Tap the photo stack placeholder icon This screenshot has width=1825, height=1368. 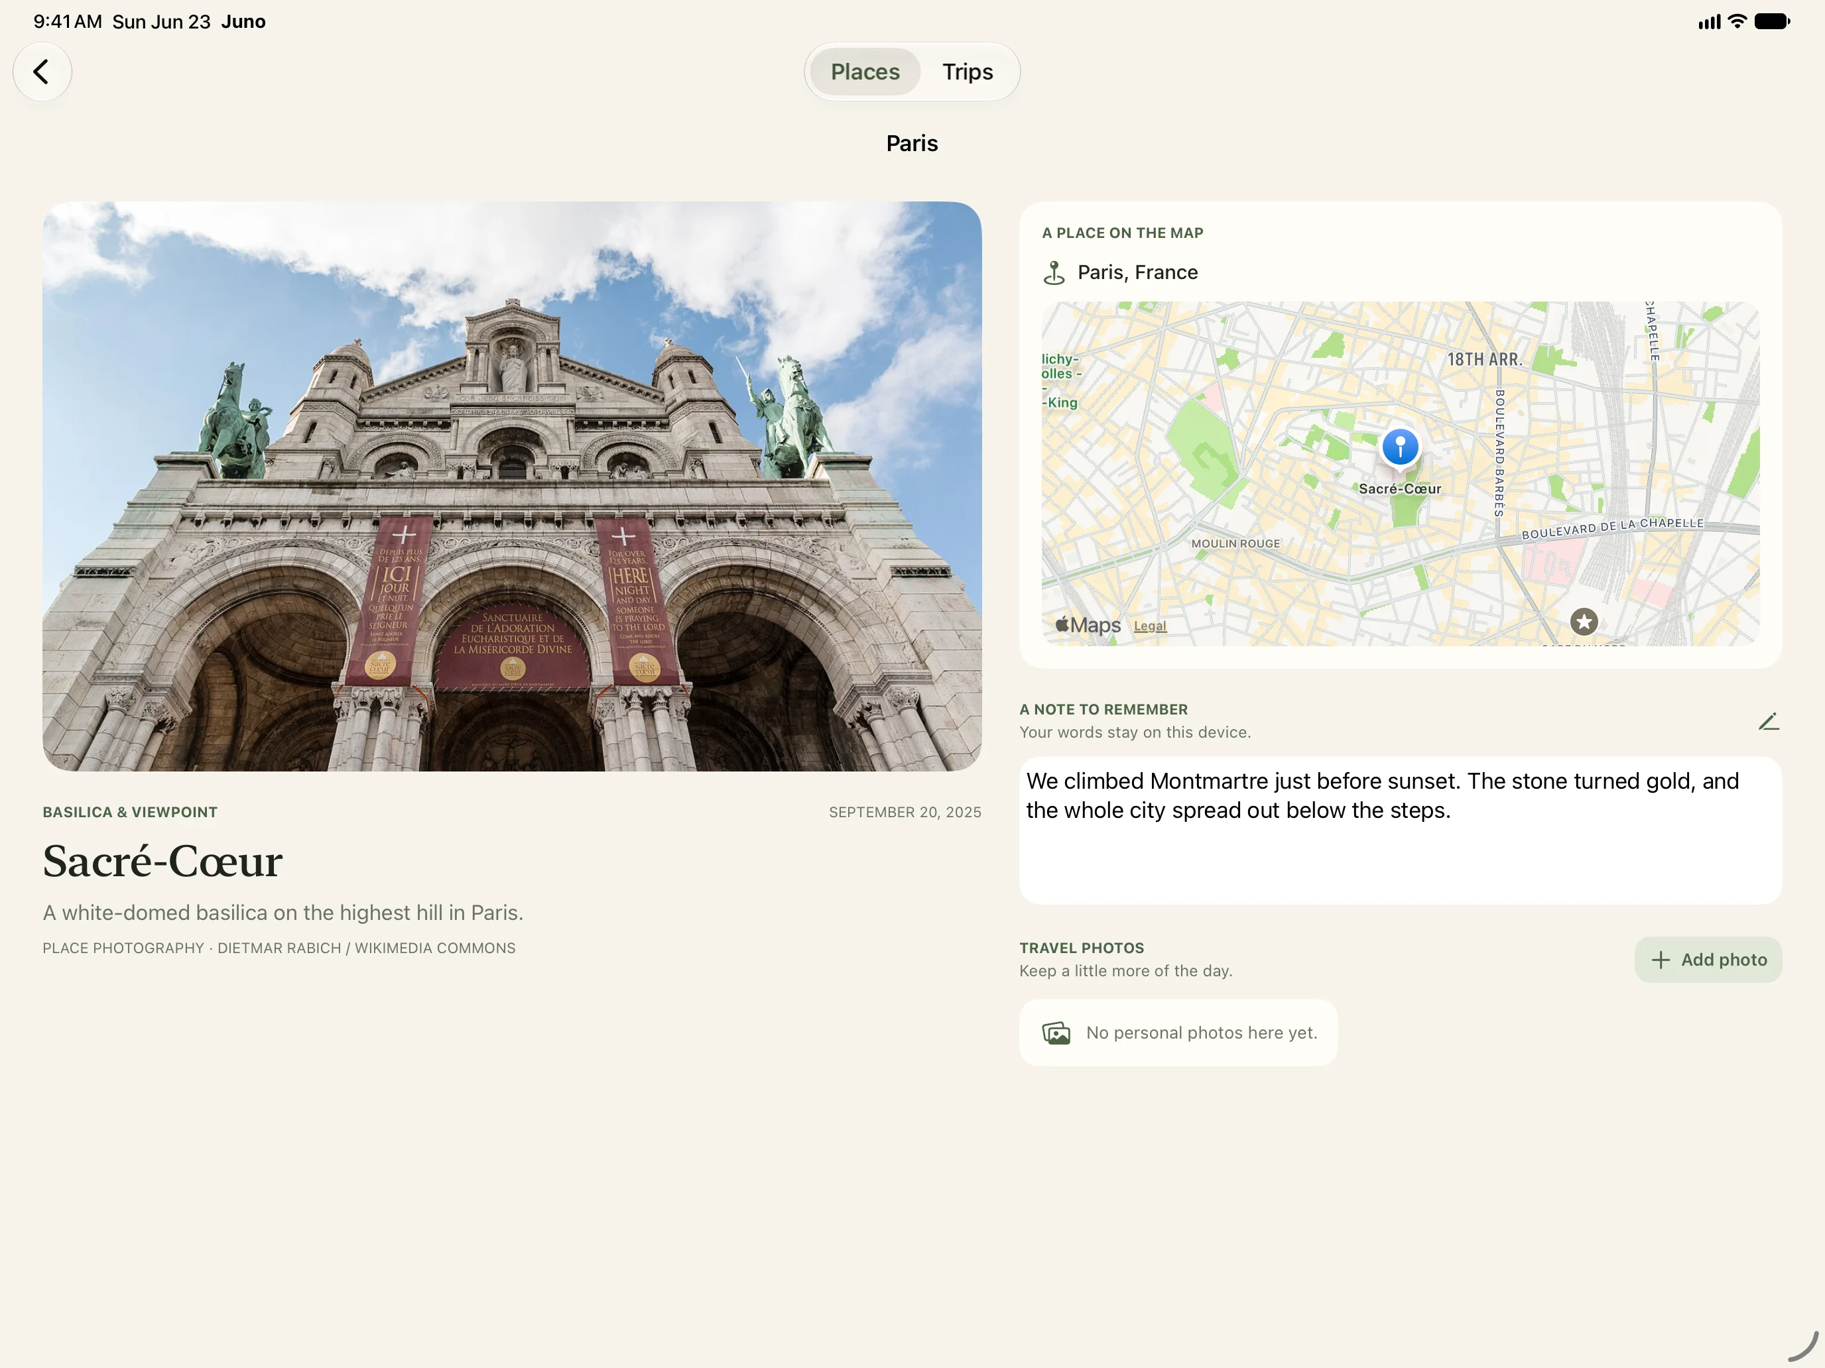1056,1033
